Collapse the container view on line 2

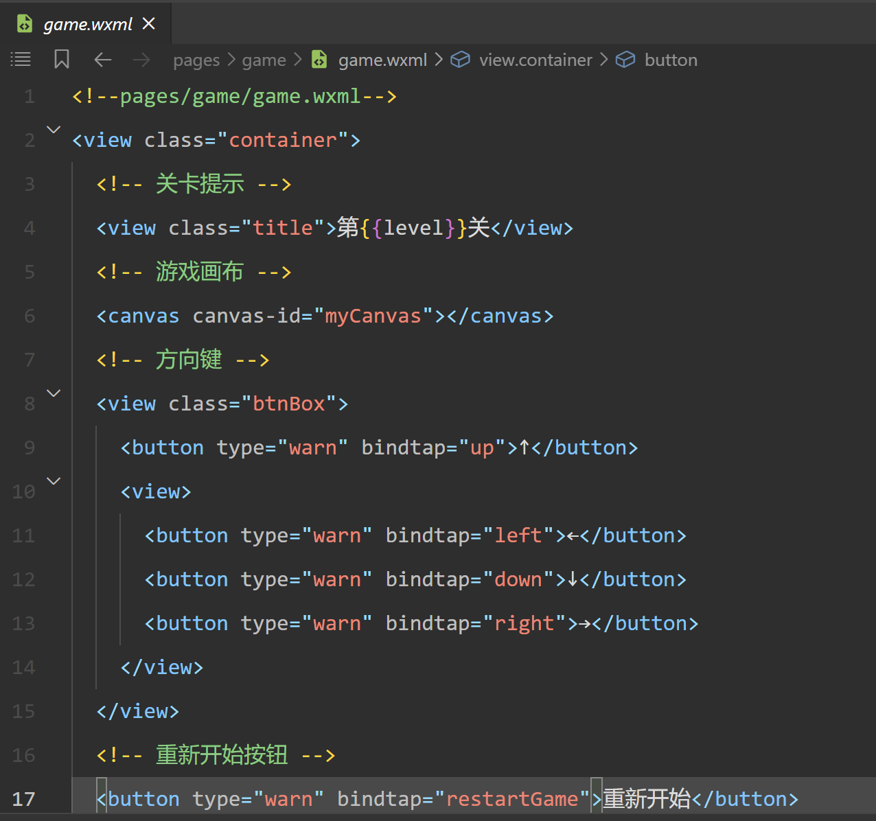pyautogui.click(x=54, y=129)
